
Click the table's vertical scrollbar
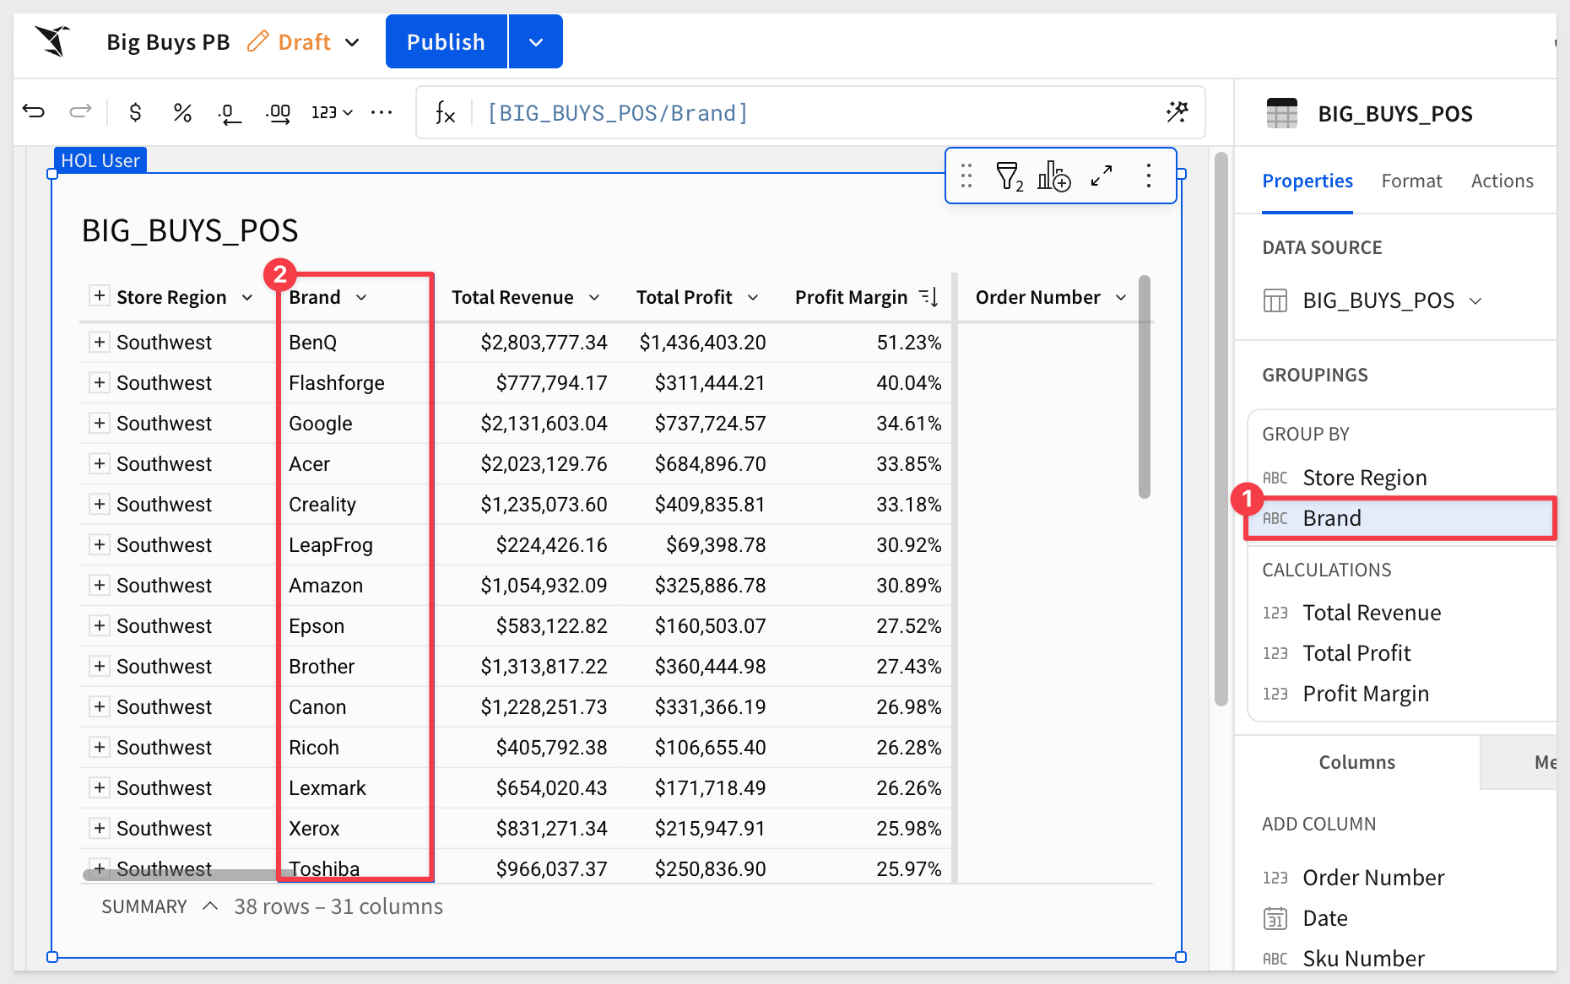pyautogui.click(x=1145, y=387)
